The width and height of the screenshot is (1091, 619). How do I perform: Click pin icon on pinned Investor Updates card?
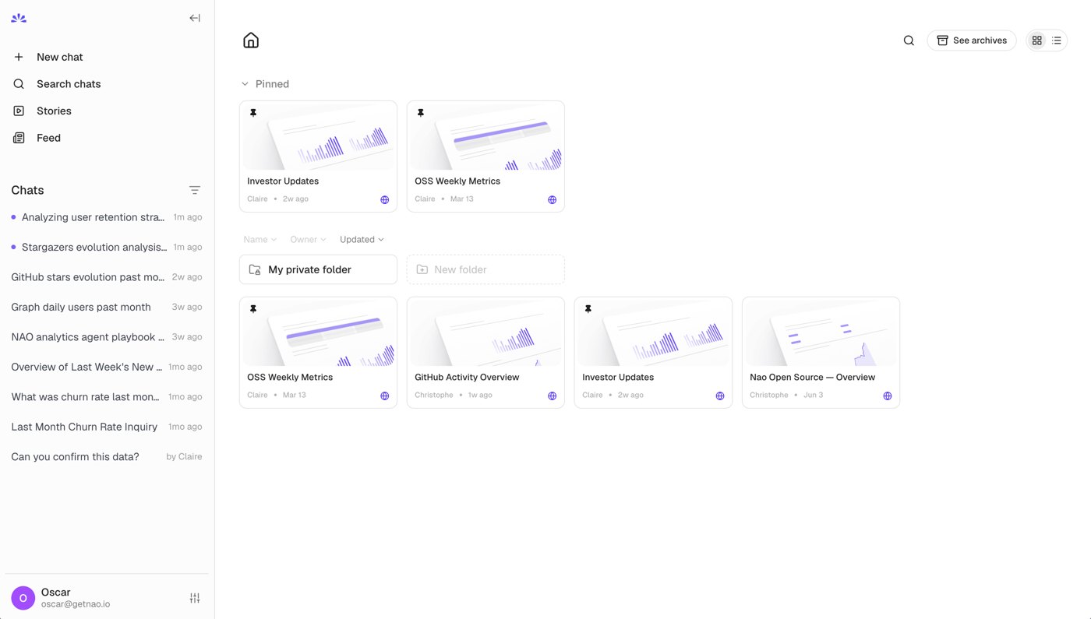tap(253, 113)
